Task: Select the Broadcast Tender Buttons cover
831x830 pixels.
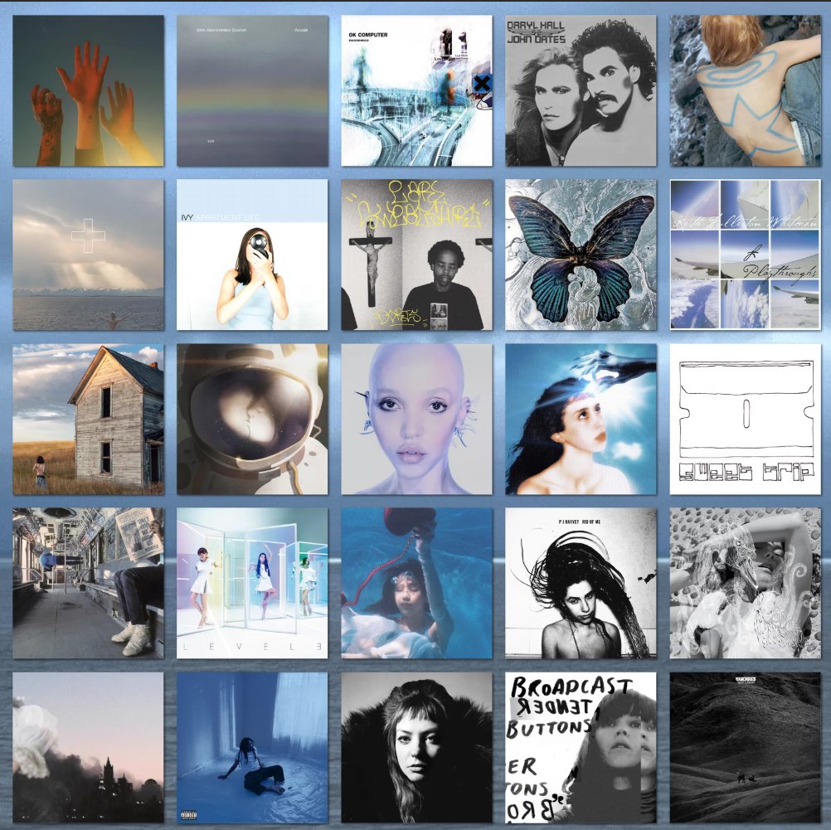Action: click(x=581, y=748)
